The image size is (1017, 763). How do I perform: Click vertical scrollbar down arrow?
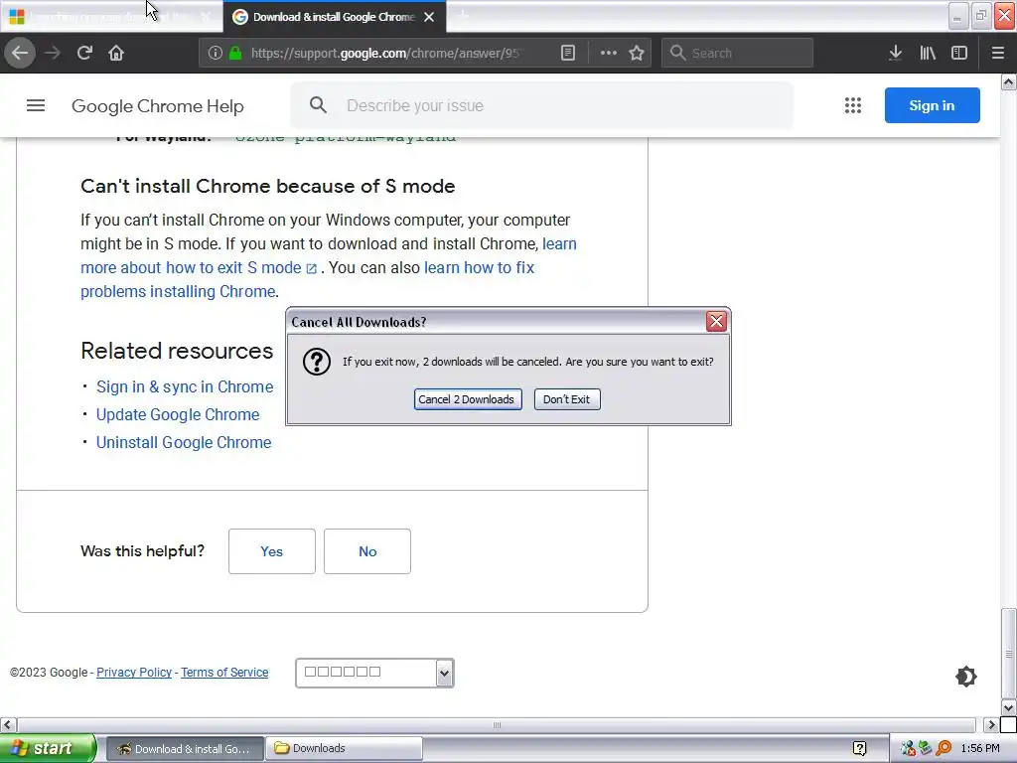click(x=1009, y=707)
